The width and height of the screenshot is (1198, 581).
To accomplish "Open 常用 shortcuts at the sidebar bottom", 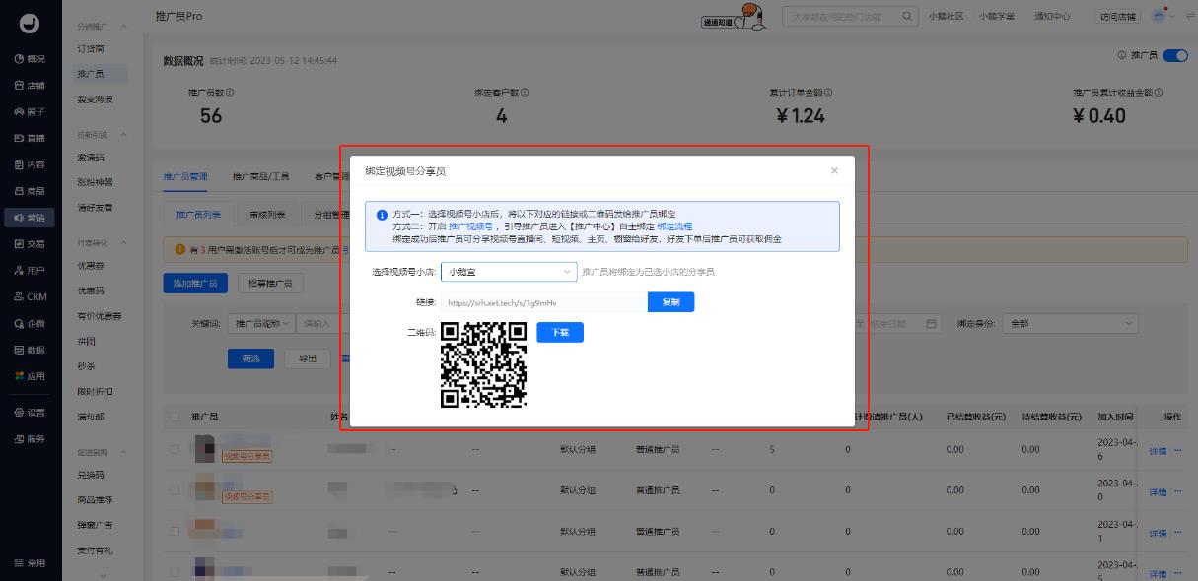I will pyautogui.click(x=30, y=562).
